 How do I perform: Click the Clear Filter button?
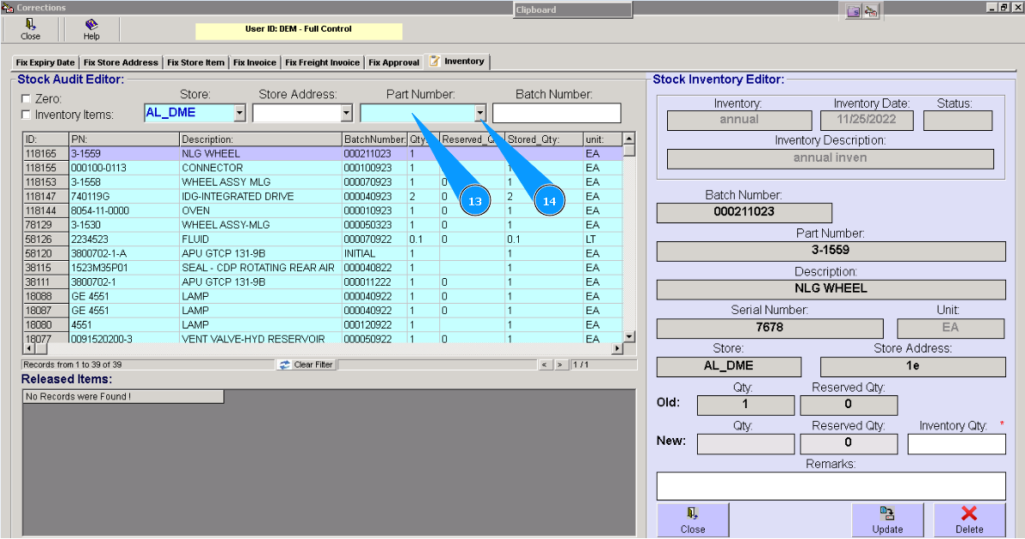(306, 364)
